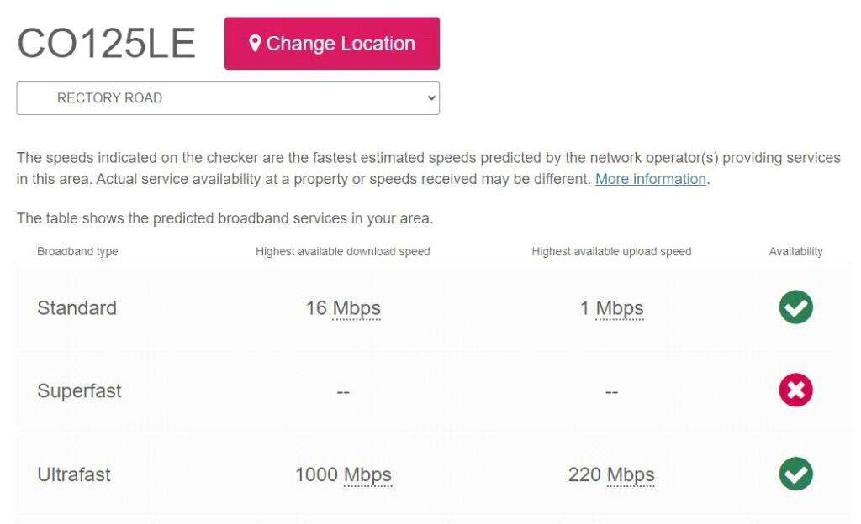Click the CO125LE postcode heading
Screen dimensions: 861x524
click(106, 44)
